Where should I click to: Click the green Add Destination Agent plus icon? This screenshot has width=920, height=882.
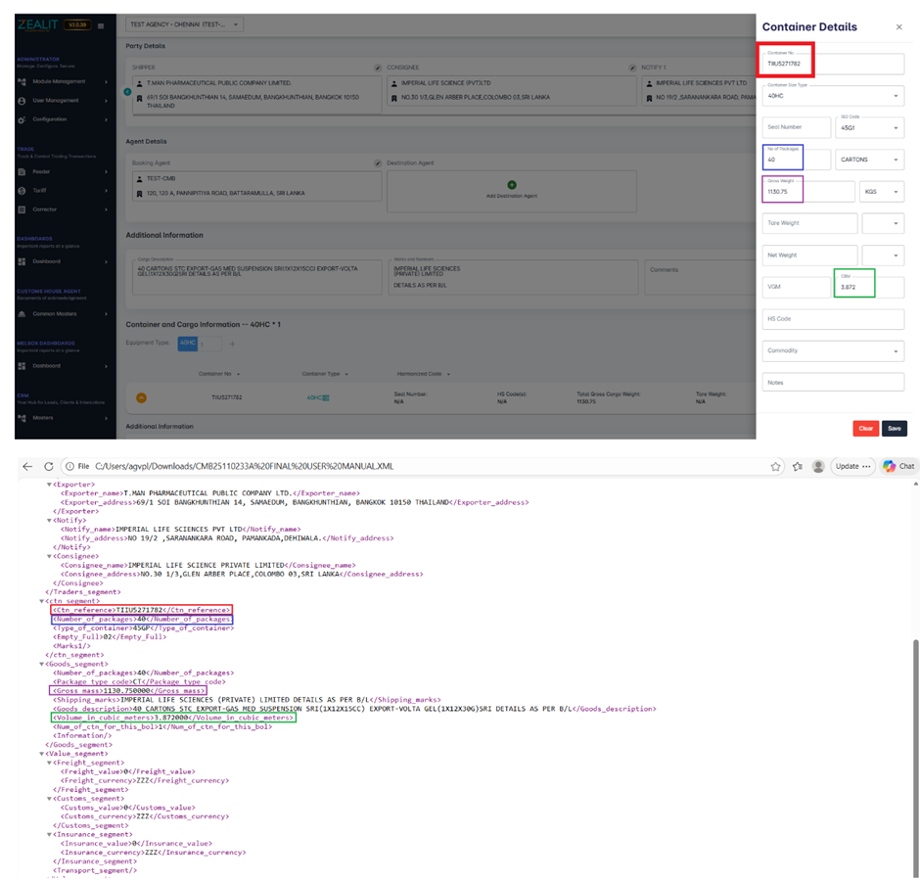point(511,185)
